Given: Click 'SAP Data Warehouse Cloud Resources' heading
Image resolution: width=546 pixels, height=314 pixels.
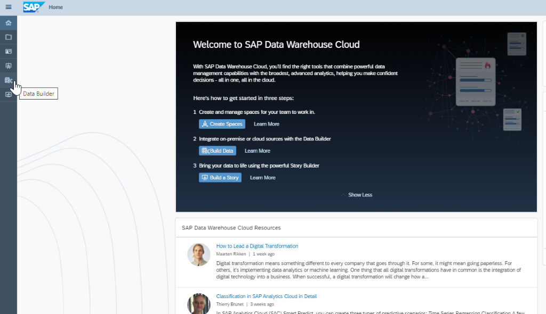Looking at the screenshot, I should click(231, 228).
